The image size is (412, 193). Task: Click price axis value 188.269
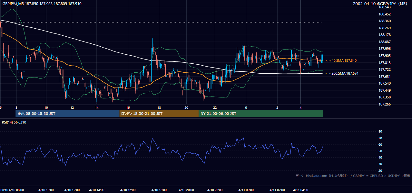point(385,28)
